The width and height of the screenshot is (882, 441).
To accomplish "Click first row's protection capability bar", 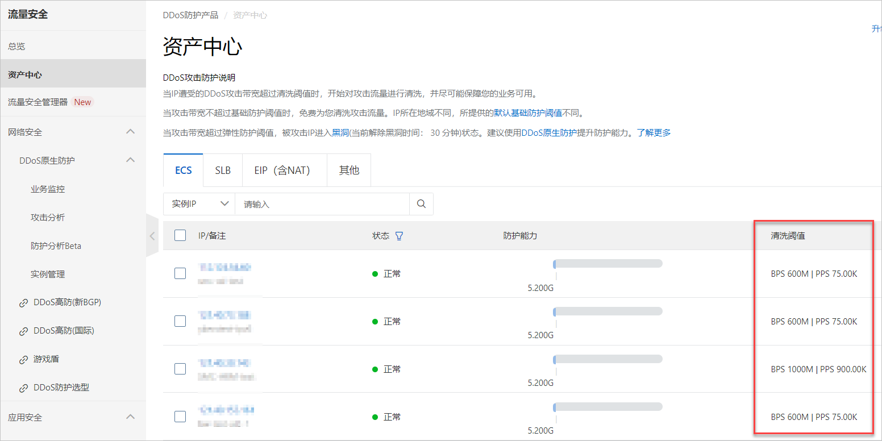I will (x=608, y=264).
